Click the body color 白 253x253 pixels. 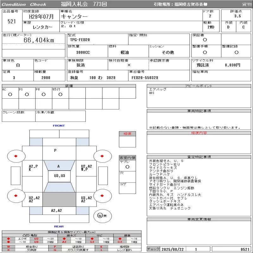[x=18, y=65]
